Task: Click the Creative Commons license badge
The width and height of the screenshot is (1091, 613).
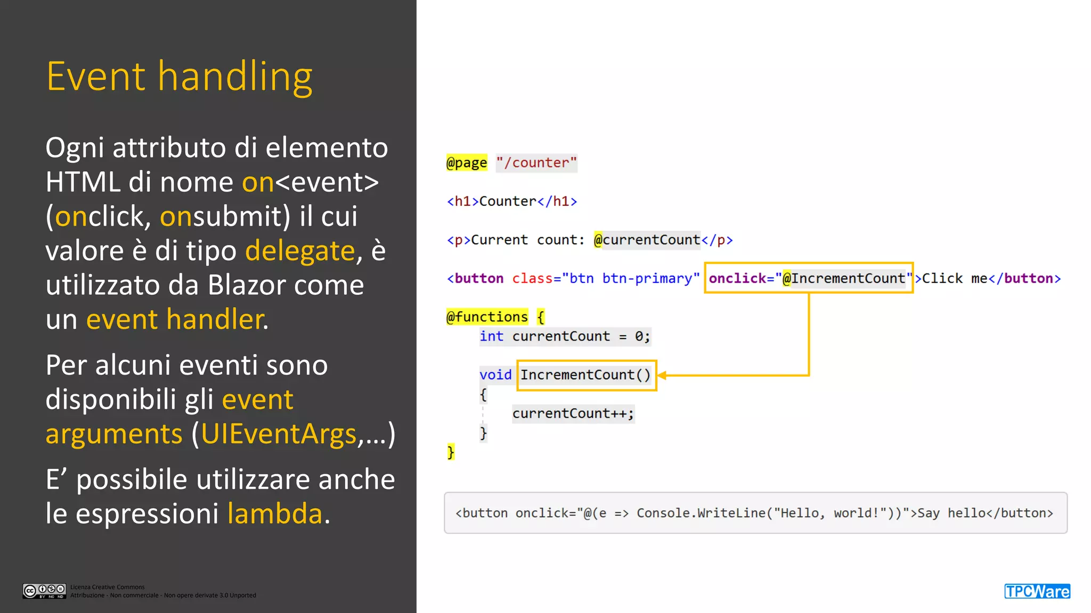Action: tap(44, 591)
